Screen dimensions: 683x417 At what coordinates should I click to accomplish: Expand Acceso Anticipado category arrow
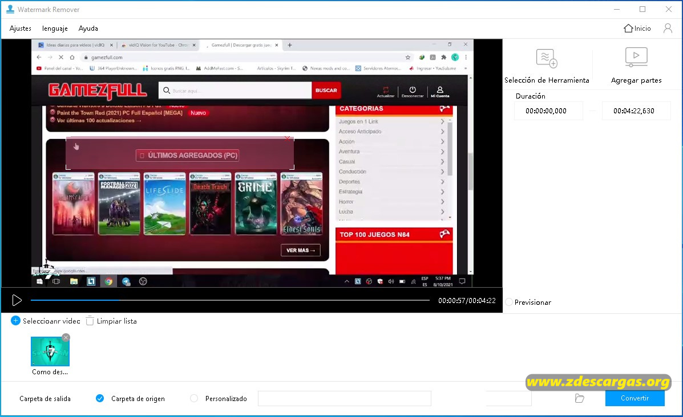[443, 132]
